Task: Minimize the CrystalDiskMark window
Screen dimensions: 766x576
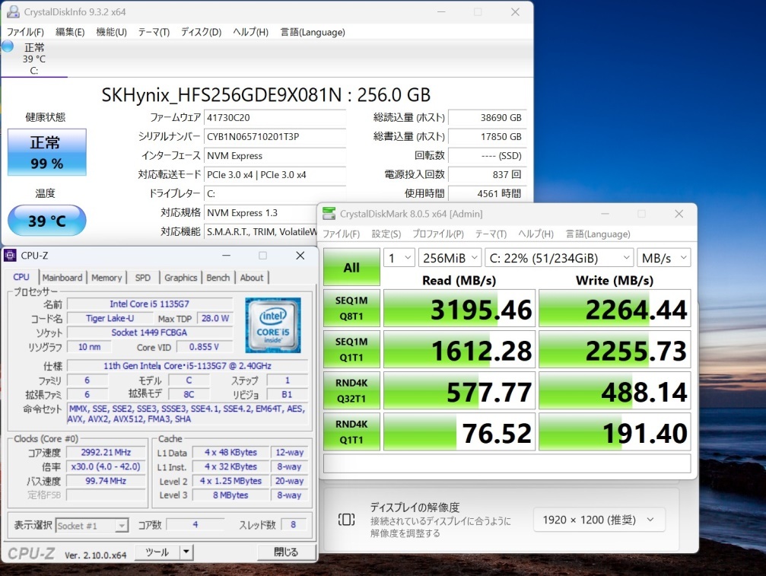Action: [605, 214]
